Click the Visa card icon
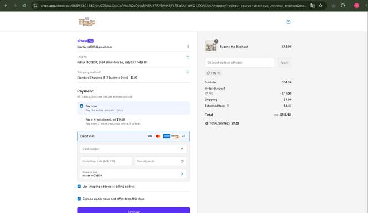Viewport: 368px width, 213px height. pyautogui.click(x=149, y=136)
